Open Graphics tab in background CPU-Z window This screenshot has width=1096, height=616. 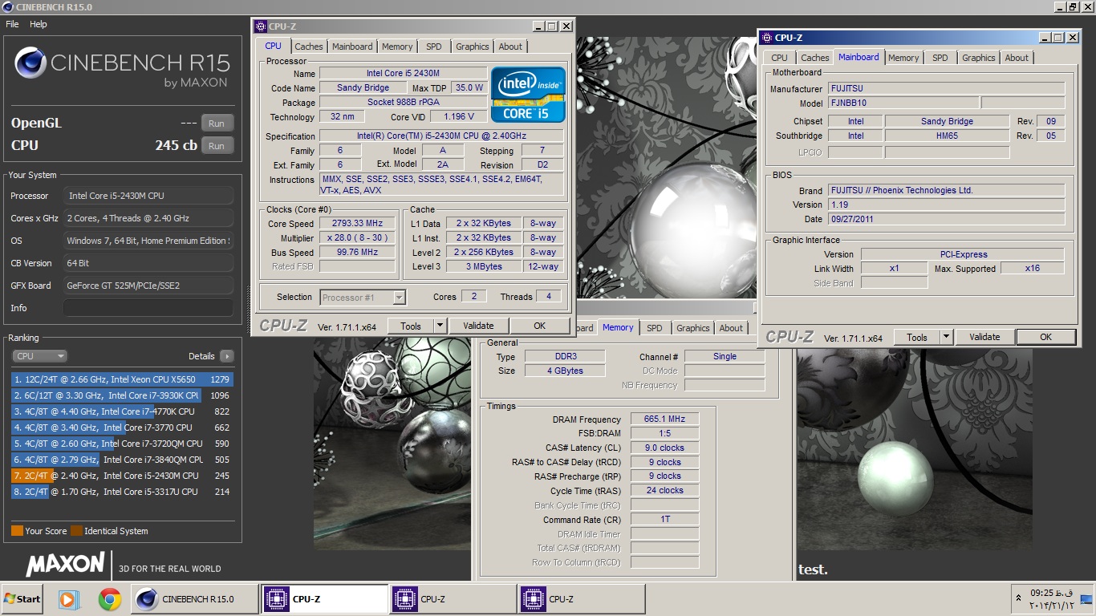[x=693, y=328]
